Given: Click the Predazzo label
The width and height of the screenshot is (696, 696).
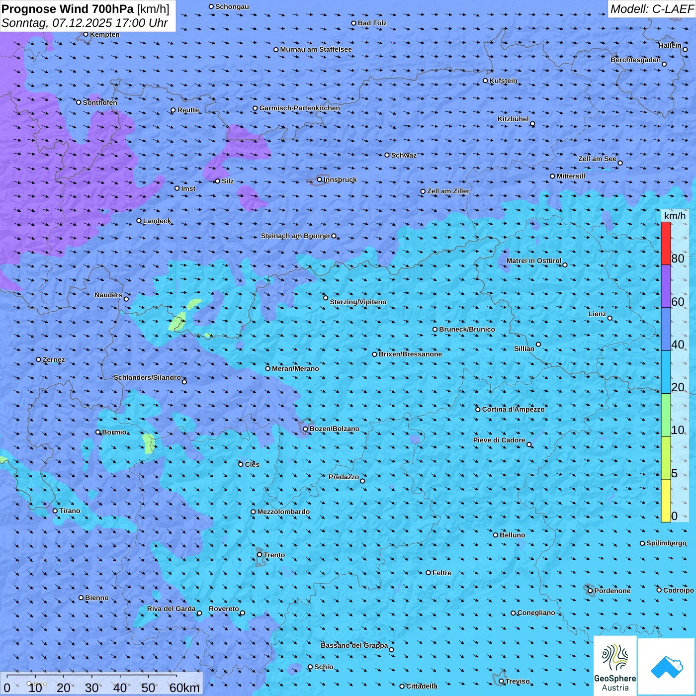Looking at the screenshot, I should [x=344, y=477].
